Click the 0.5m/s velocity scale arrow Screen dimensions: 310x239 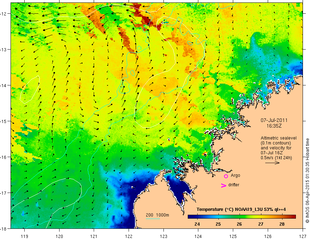[272, 163]
